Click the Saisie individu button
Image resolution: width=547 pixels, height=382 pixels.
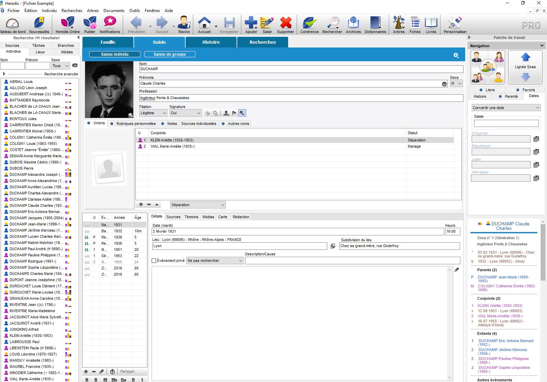pos(115,54)
